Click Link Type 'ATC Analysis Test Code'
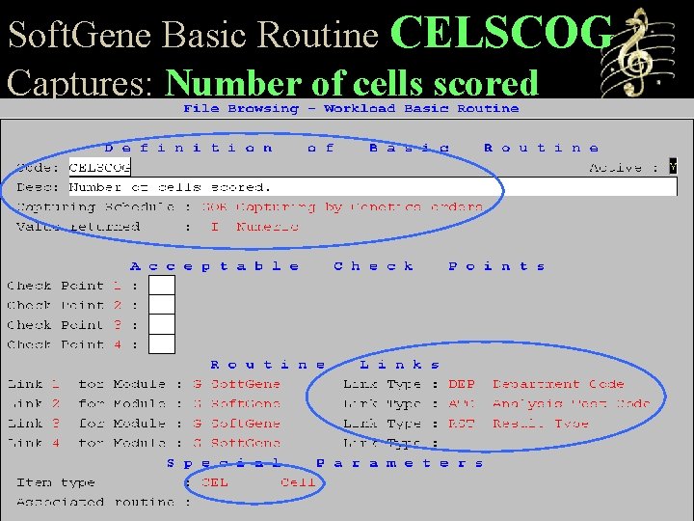 [x=548, y=403]
